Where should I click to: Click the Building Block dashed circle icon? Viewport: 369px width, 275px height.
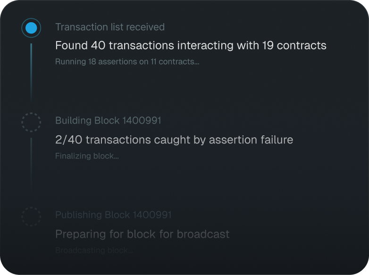pyautogui.click(x=31, y=122)
